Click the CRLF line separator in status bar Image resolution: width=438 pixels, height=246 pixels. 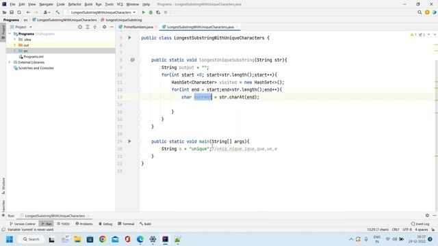click(396, 230)
